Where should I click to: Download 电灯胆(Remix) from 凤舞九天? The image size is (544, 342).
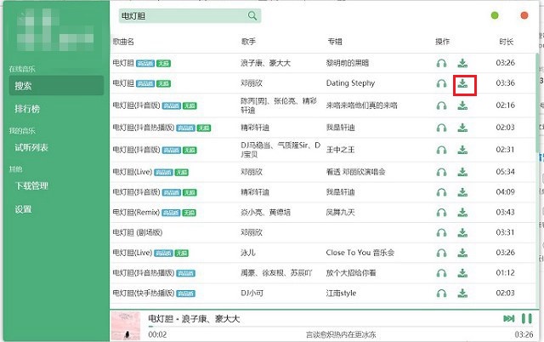(x=462, y=213)
